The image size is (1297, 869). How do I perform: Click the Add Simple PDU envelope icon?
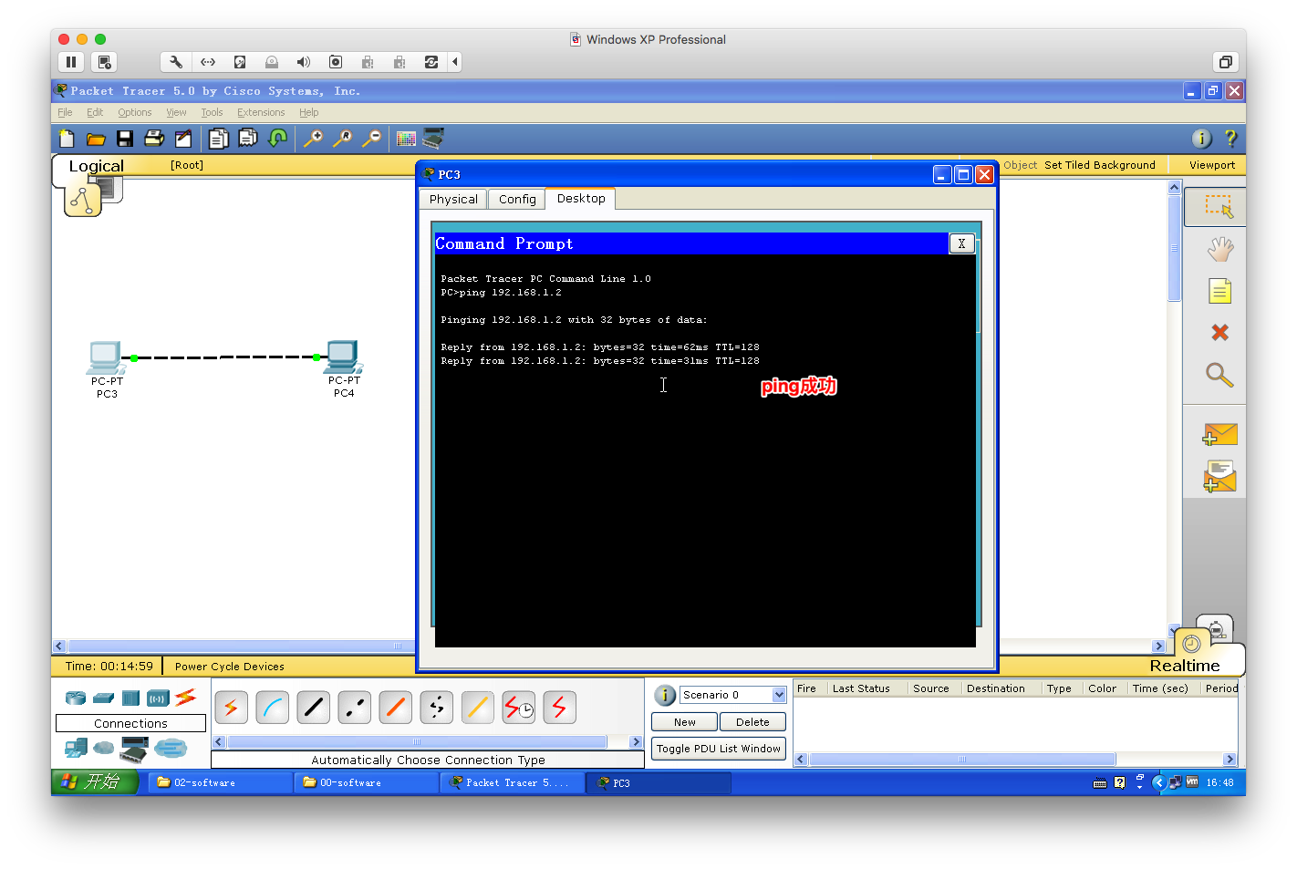click(1219, 435)
